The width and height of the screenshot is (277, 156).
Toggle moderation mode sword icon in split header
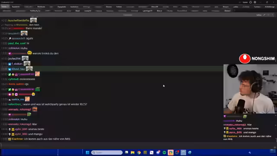(x=264, y=15)
